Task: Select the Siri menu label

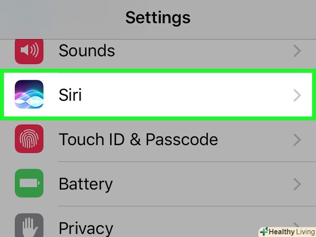Action: tap(70, 95)
